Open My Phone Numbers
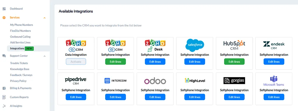This screenshot has width=298, height=111. click(x=21, y=25)
